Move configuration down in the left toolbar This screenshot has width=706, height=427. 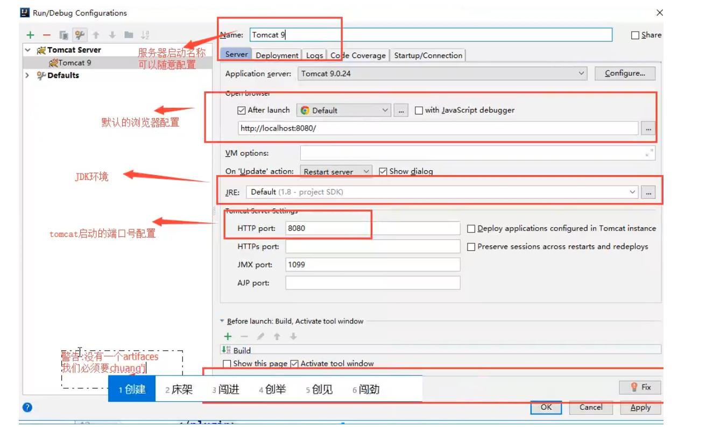(112, 35)
